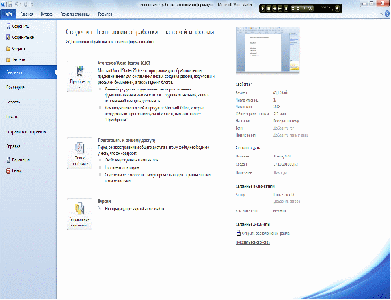The height and width of the screenshot is (300, 391).
Task: Click Rewind on the media overlay
Action: pyautogui.click(x=275, y=8)
